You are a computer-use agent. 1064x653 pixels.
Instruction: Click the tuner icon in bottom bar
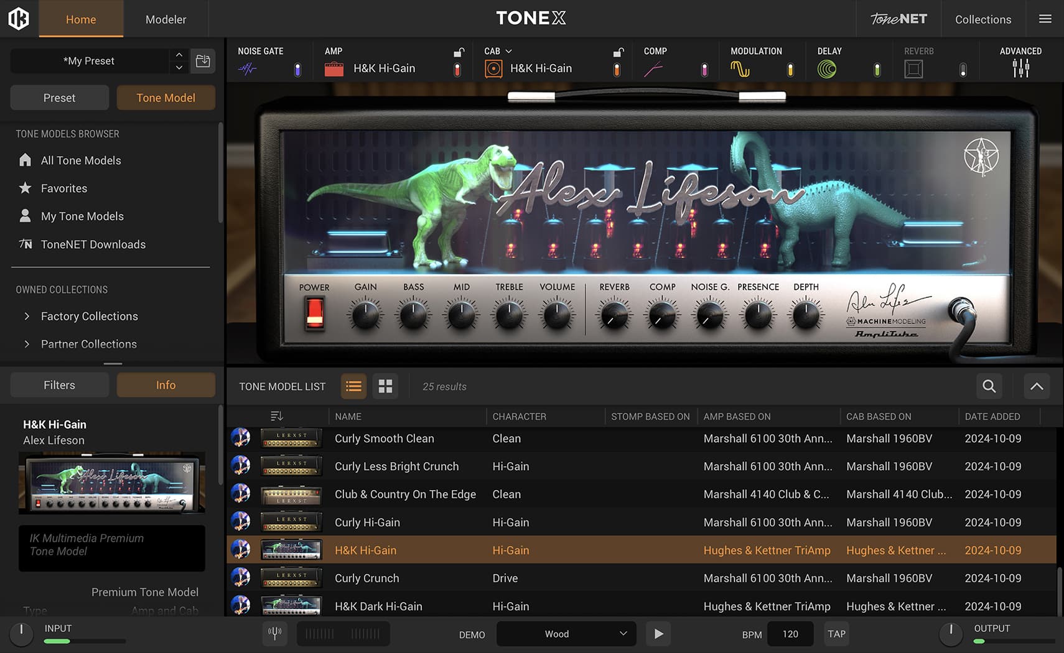tap(274, 633)
